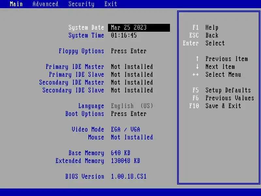Viewport: 261px width, 196px height.
Task: Click the ESC key hint
Action: pos(194,35)
